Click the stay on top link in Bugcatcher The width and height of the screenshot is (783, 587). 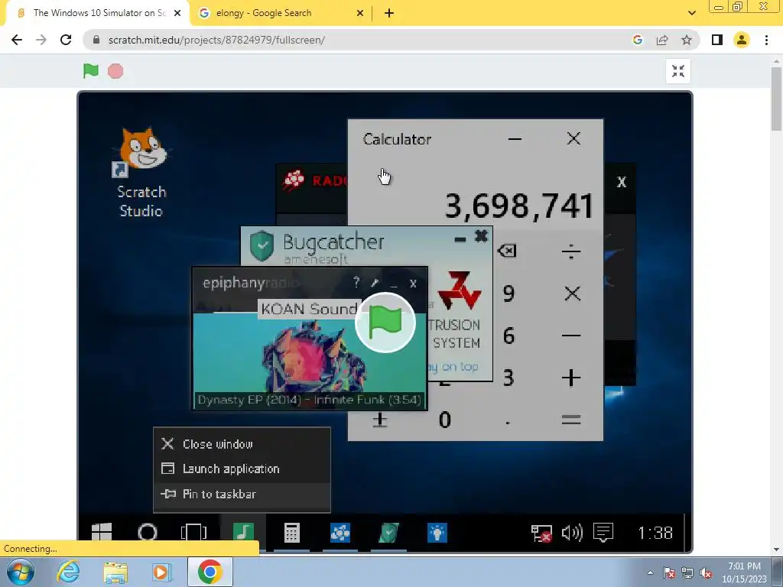coord(454,367)
